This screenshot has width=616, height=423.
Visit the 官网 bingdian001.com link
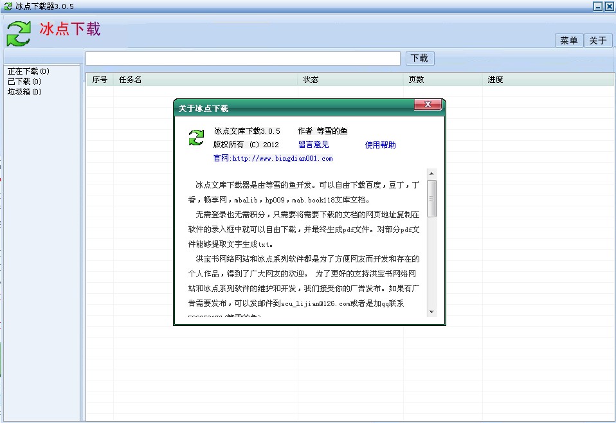273,158
